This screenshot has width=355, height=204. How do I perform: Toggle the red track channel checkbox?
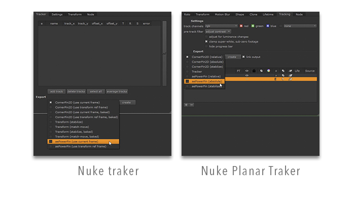coord(241,25)
